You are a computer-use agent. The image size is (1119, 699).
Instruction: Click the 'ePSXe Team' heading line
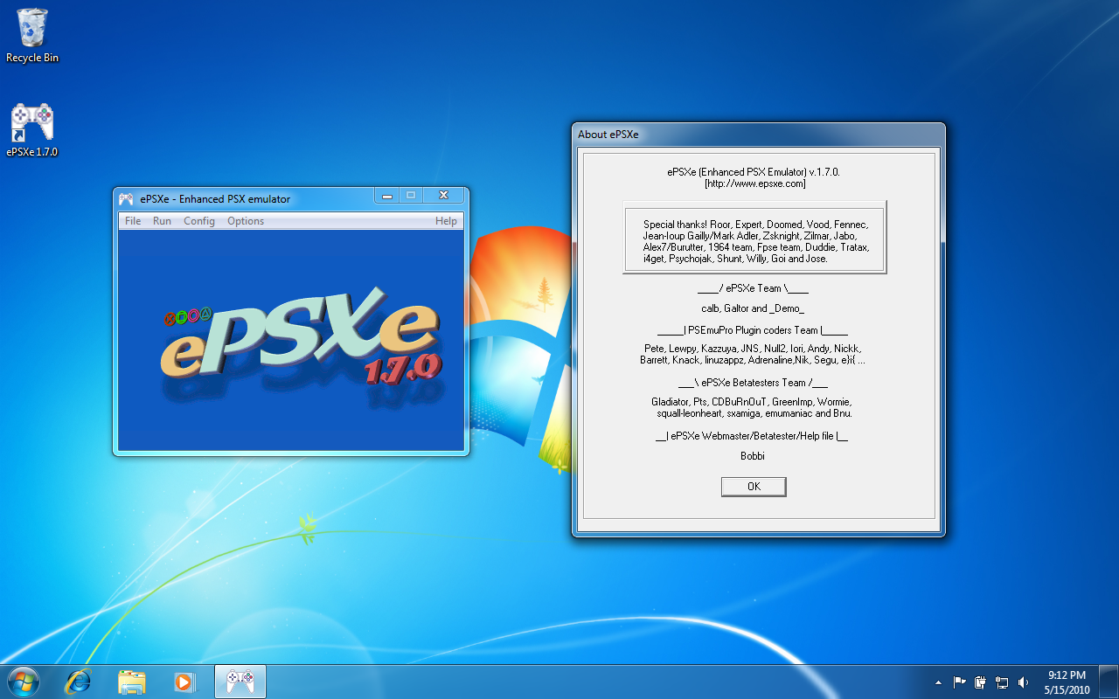[753, 287]
